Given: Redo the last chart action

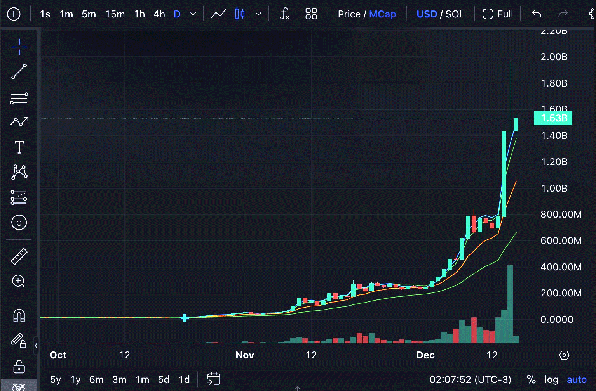Looking at the screenshot, I should click(563, 14).
